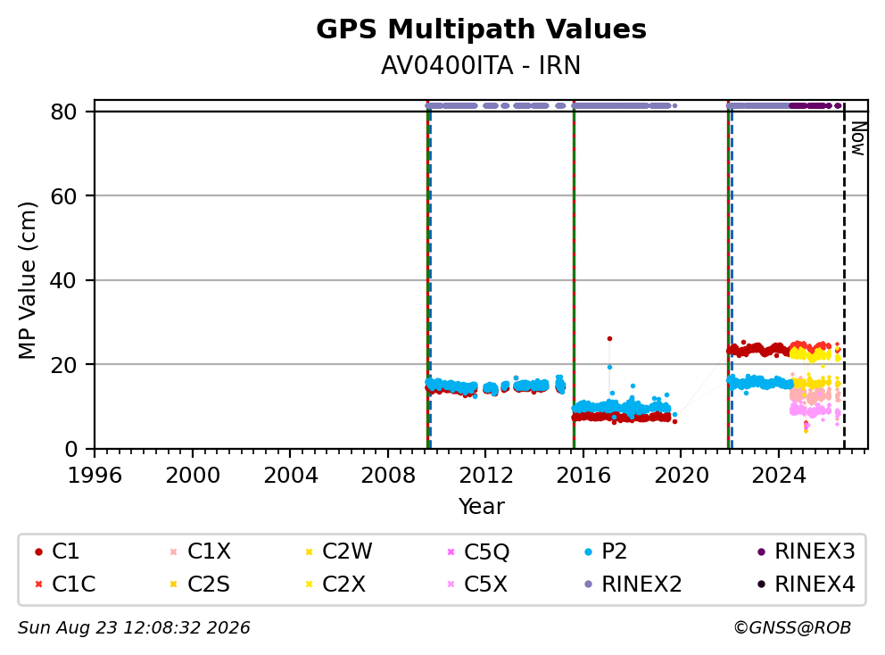Click the C2X legend label
The width and height of the screenshot is (885, 655).
coord(343,585)
